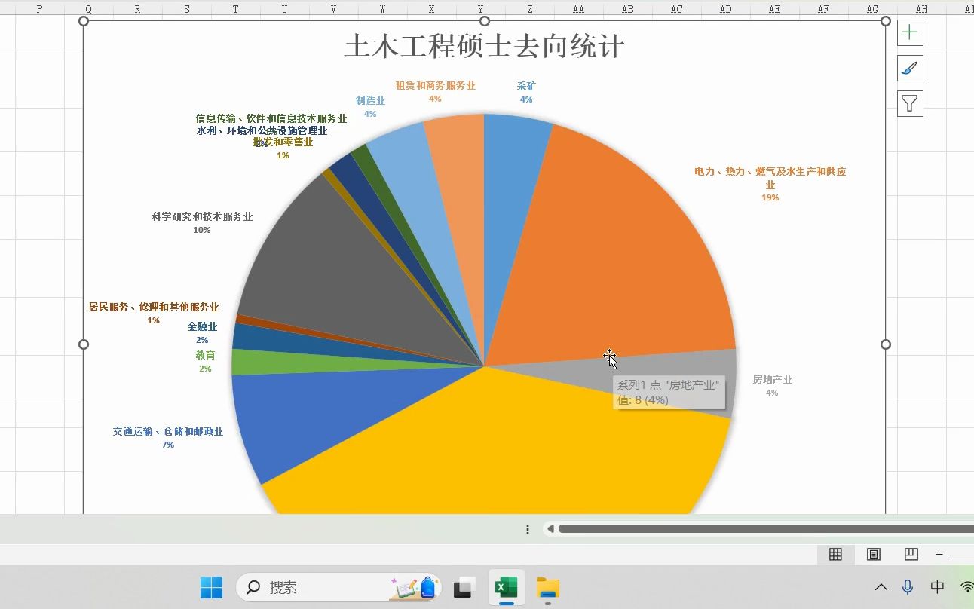Switch to Normal view in status bar
The image size is (974, 609).
pos(835,554)
